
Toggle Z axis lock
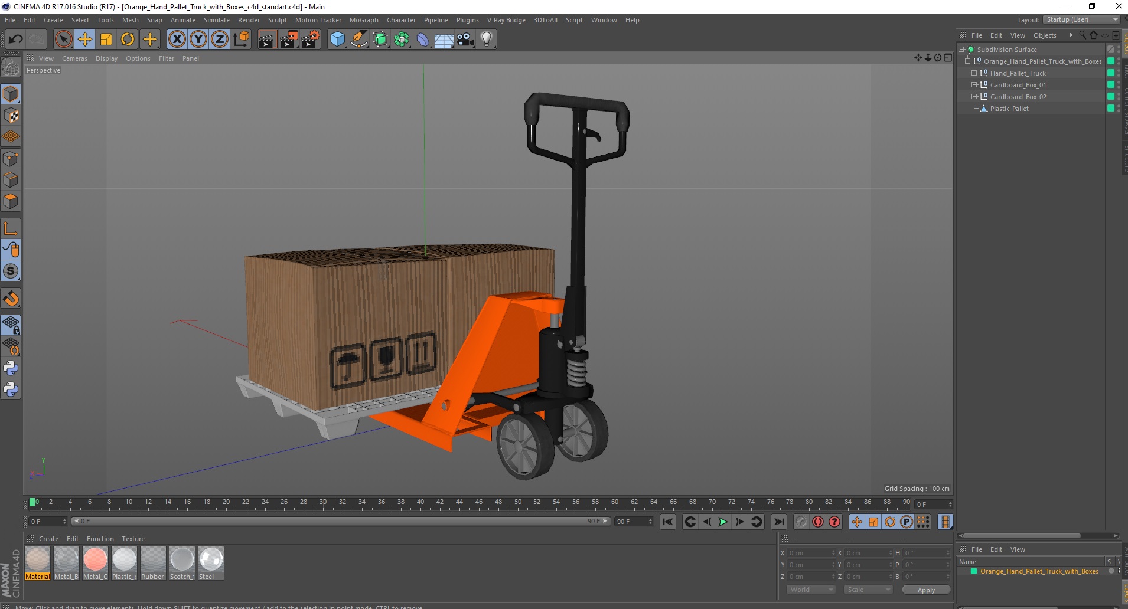220,40
